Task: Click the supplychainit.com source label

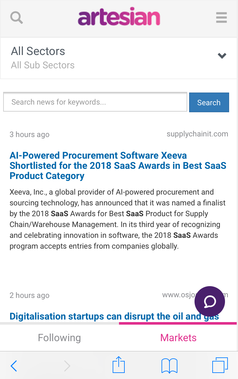Action: tap(197, 134)
